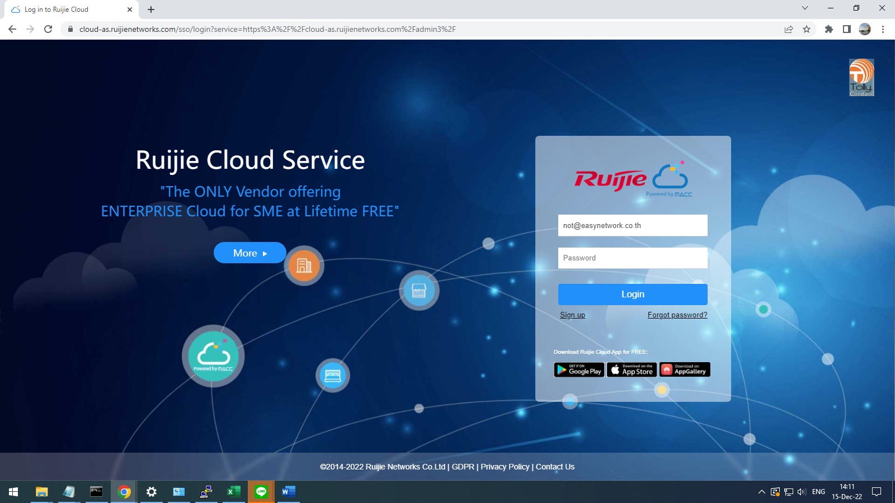Viewport: 895px width, 503px height.
Task: Share this page via share icon
Action: pyautogui.click(x=789, y=29)
